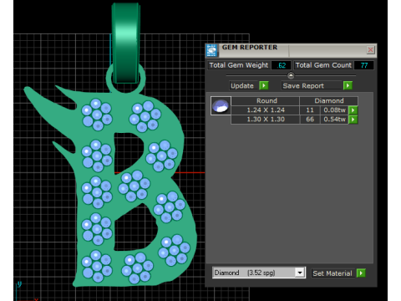The image size is (401, 301).
Task: Open the Diamond material dropdown arrow
Action: 300,273
